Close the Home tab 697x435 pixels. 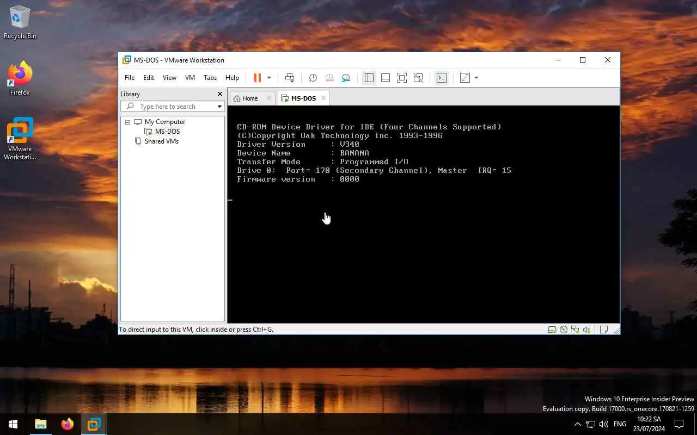(x=268, y=98)
